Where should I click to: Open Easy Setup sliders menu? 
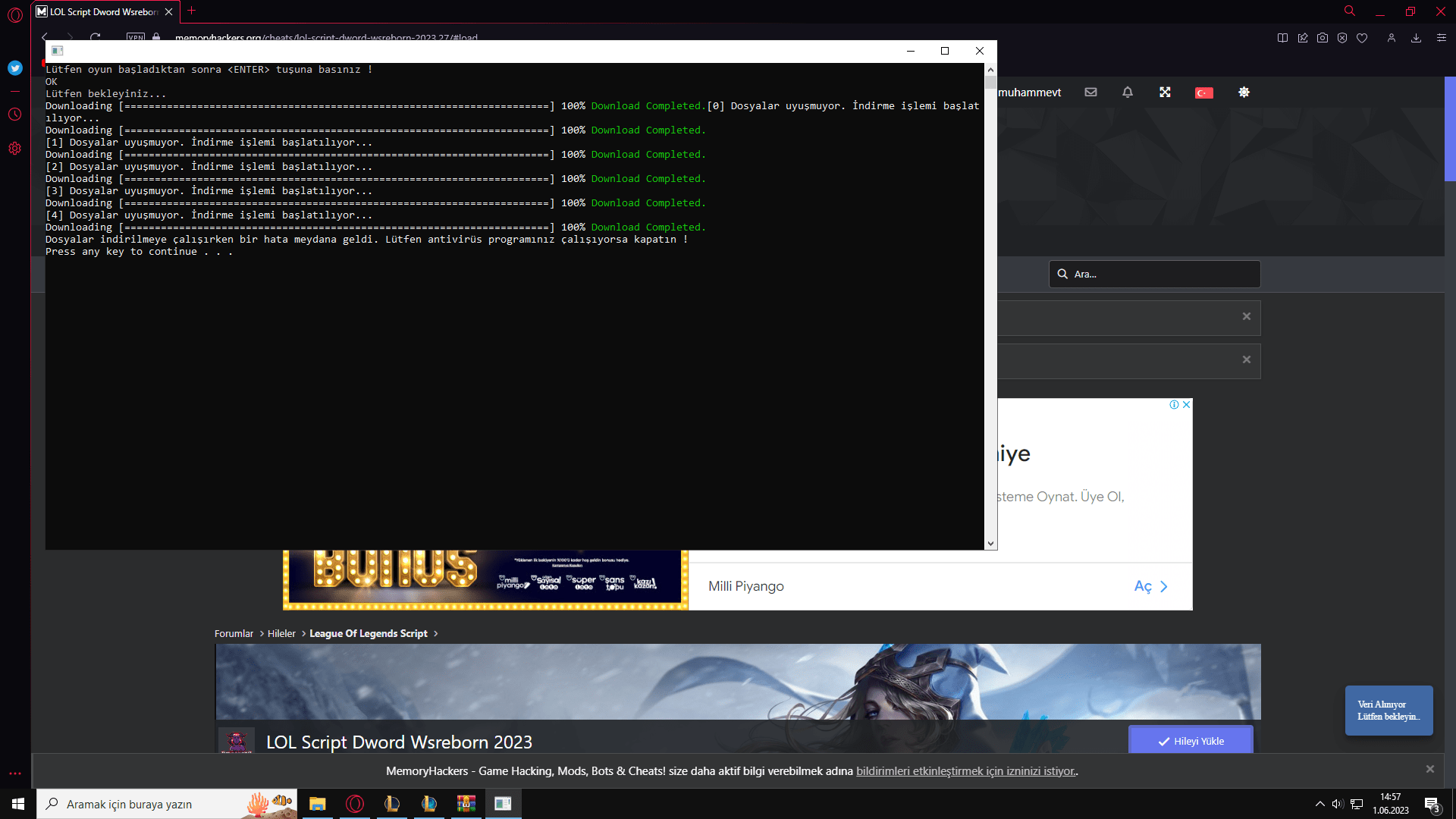[x=1442, y=38]
